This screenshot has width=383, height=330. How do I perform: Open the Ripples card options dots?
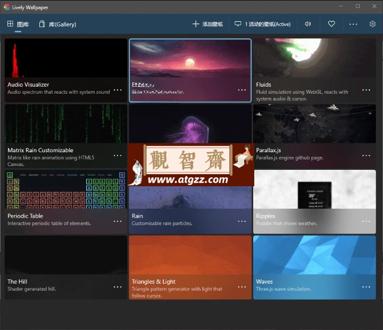366,221
